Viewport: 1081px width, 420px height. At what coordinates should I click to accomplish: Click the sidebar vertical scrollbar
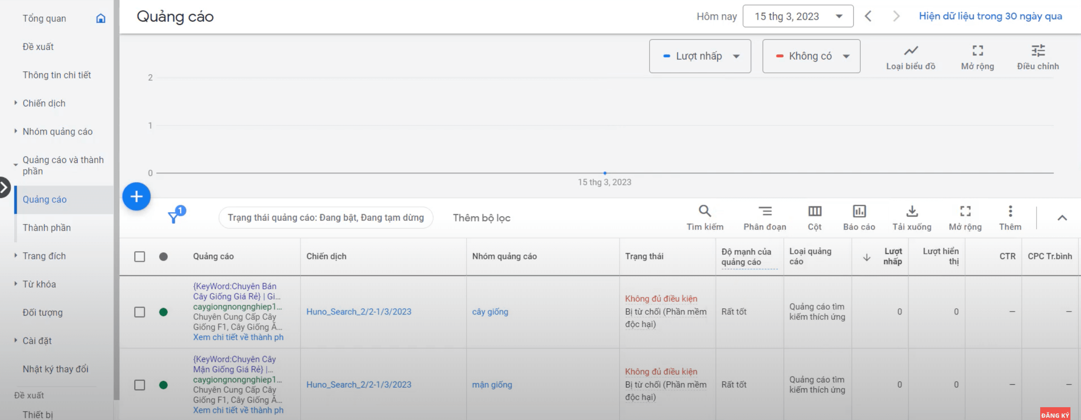(x=116, y=200)
